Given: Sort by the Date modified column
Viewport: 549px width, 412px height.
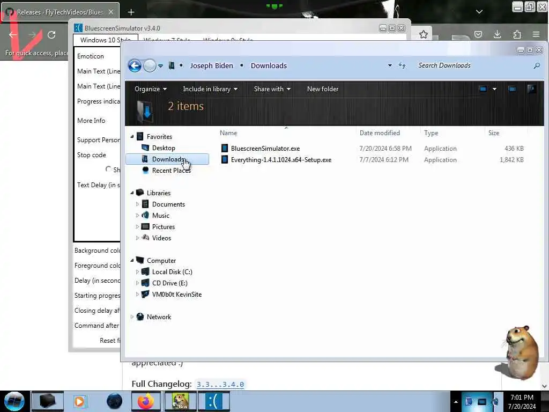Looking at the screenshot, I should 380,133.
